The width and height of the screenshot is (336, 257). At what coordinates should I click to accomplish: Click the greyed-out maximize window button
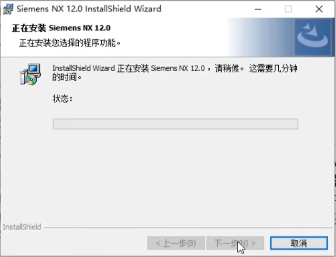tap(288, 9)
